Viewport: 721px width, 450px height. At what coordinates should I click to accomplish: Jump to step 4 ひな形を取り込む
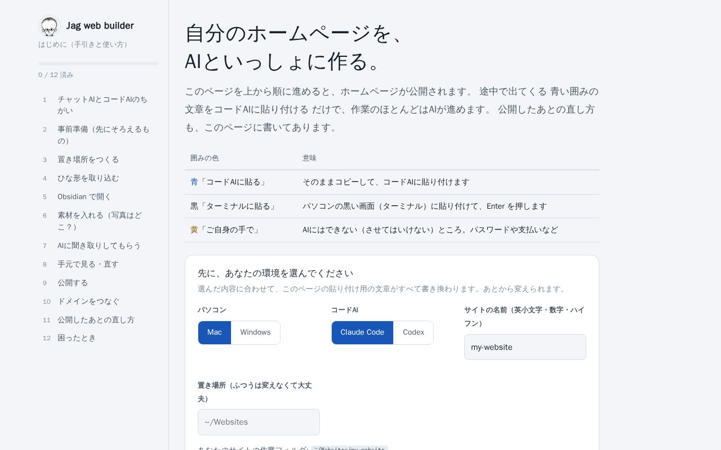[x=98, y=178]
